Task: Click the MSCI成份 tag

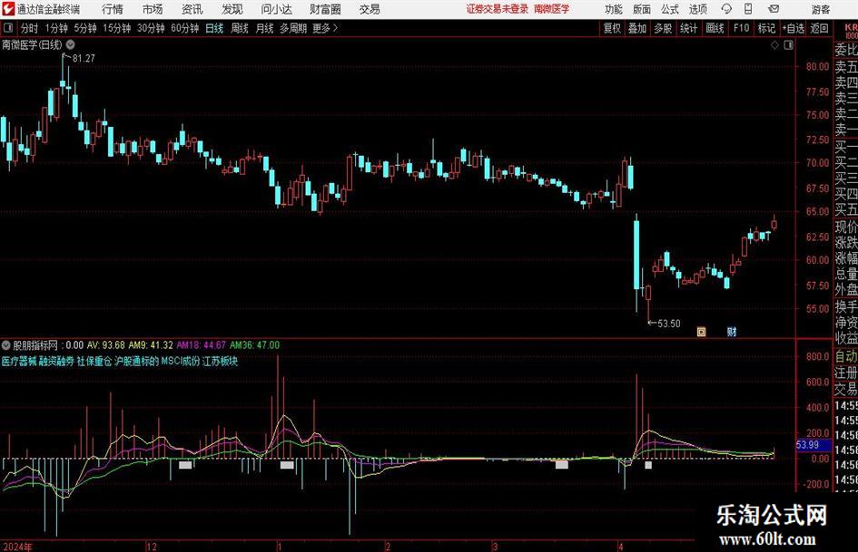Action: [181, 362]
